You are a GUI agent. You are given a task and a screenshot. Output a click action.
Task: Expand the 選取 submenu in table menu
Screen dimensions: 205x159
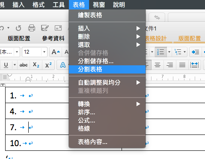tap(107, 45)
